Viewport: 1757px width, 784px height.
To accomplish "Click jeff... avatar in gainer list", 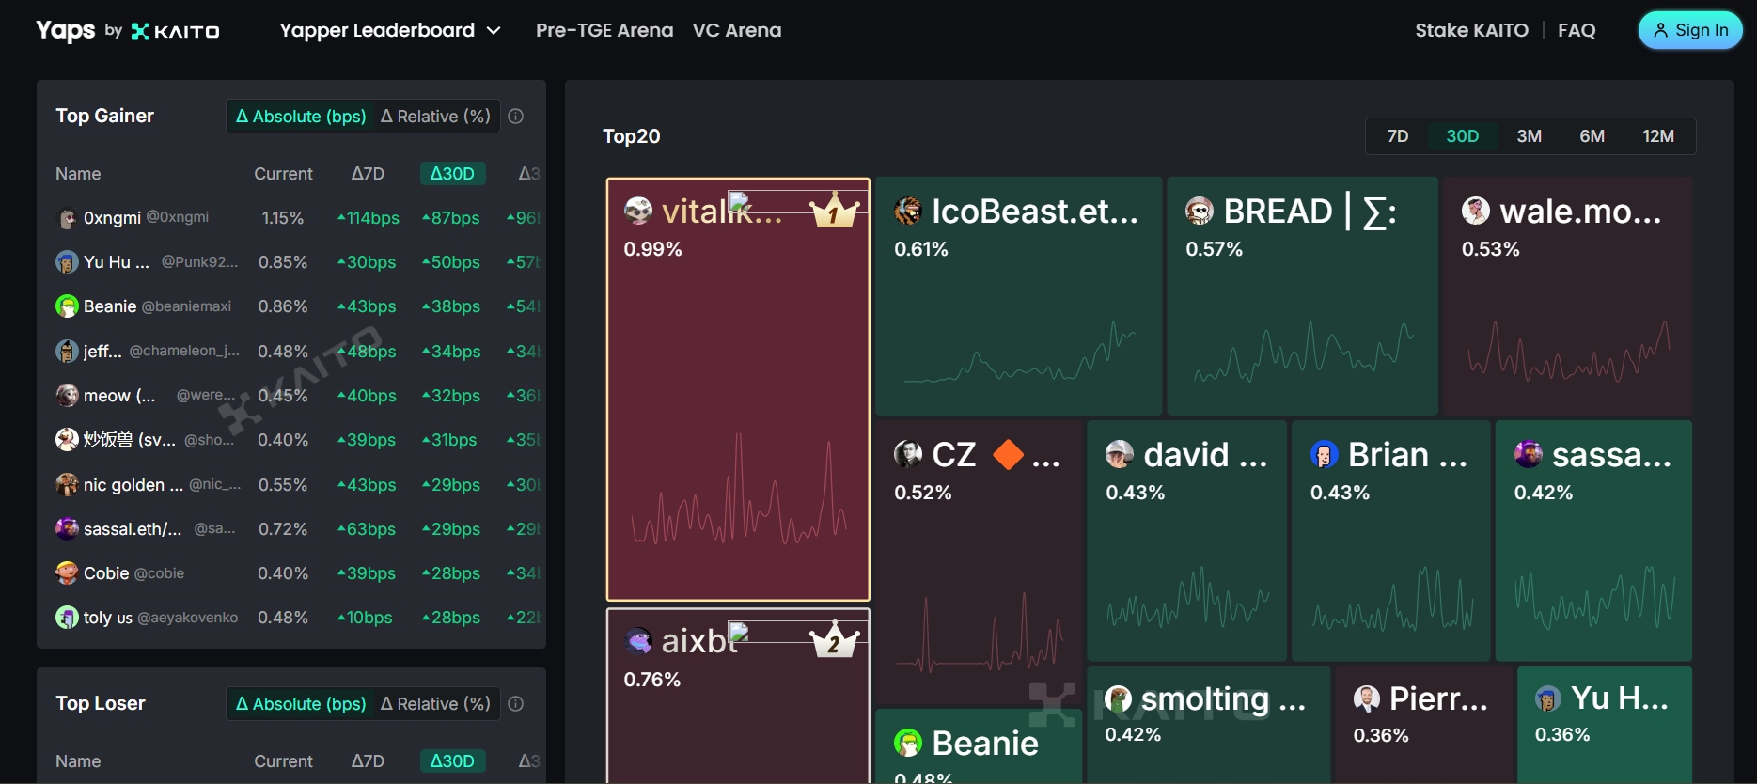I will (67, 352).
